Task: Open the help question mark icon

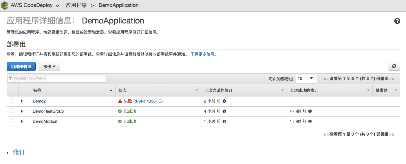Action: 397,21
